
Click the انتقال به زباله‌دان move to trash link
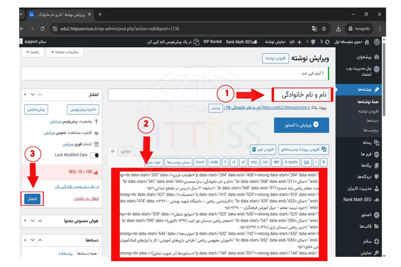point(86,199)
